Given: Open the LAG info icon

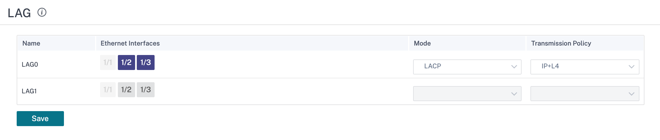Looking at the screenshot, I should click(42, 12).
